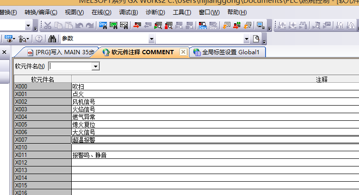The image size is (359, 195).
Task: Click the 软元件名 device name input field
Action: (70, 67)
